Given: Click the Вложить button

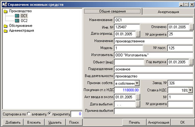Looking at the screenshot, I should tap(34, 123).
